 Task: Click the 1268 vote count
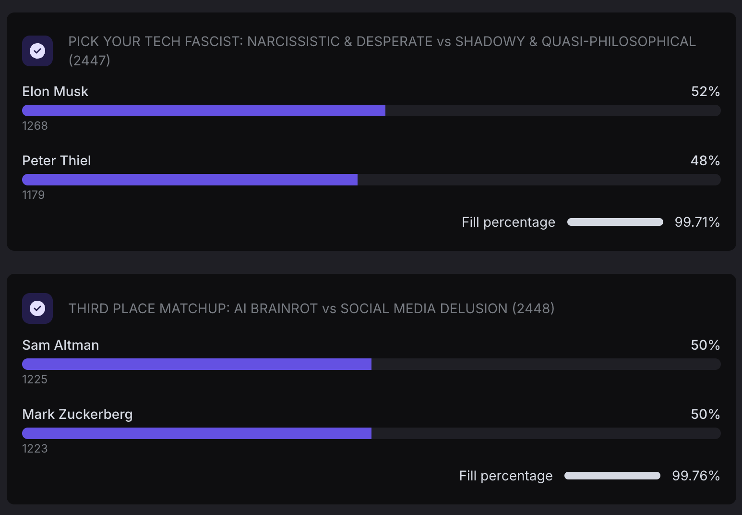click(35, 126)
